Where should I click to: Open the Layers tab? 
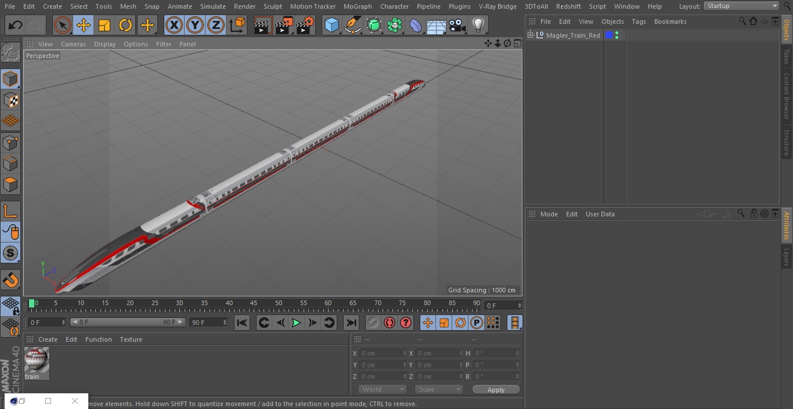787,257
